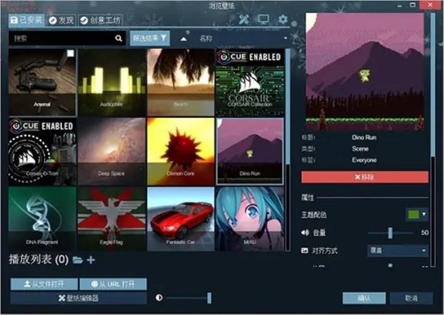
Task: Click the green theme color swatch
Action: tap(413, 214)
